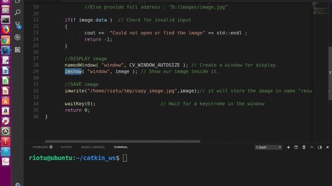Switch to the DEBUG CONSOLE tab

(x=93, y=147)
